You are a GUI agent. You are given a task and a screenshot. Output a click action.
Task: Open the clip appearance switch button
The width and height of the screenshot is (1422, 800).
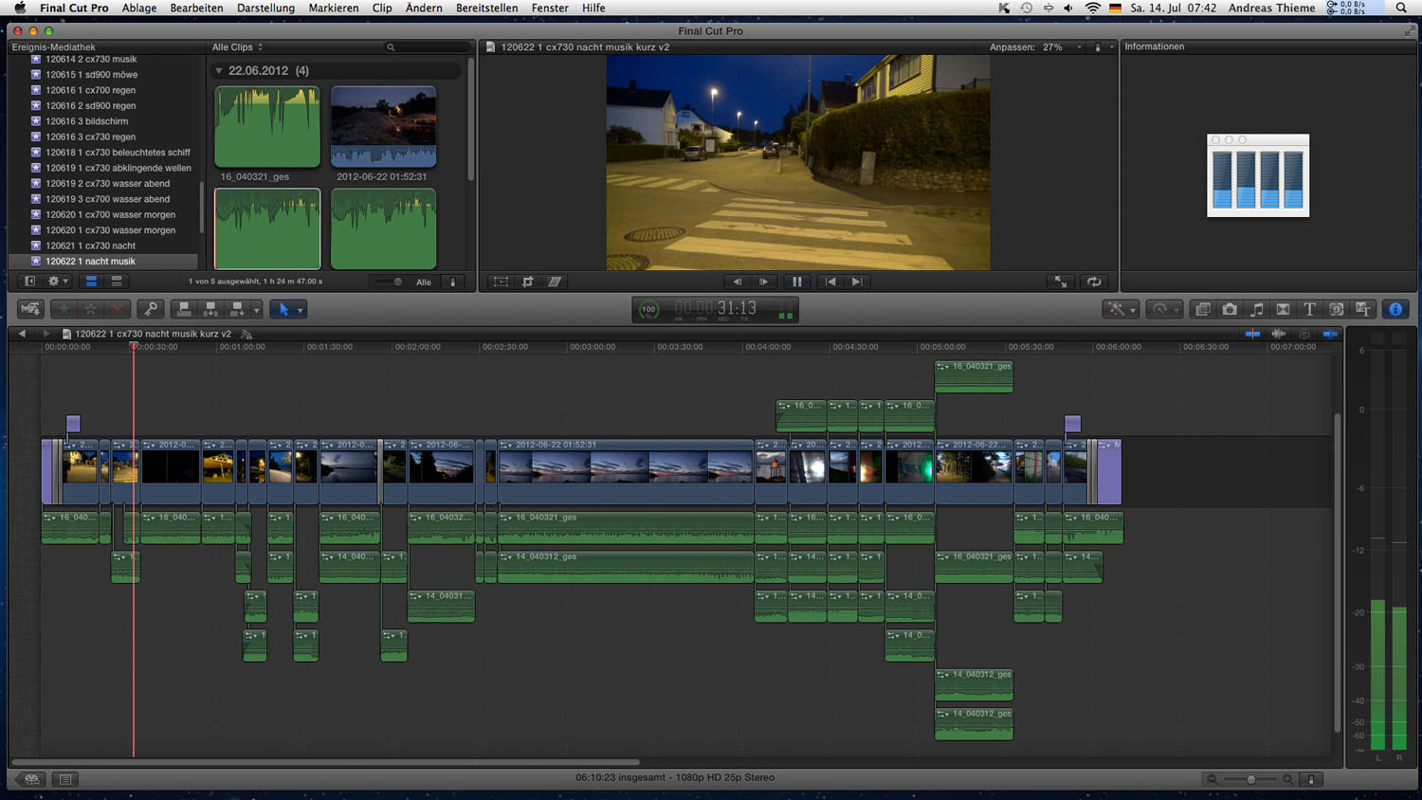tap(1312, 779)
